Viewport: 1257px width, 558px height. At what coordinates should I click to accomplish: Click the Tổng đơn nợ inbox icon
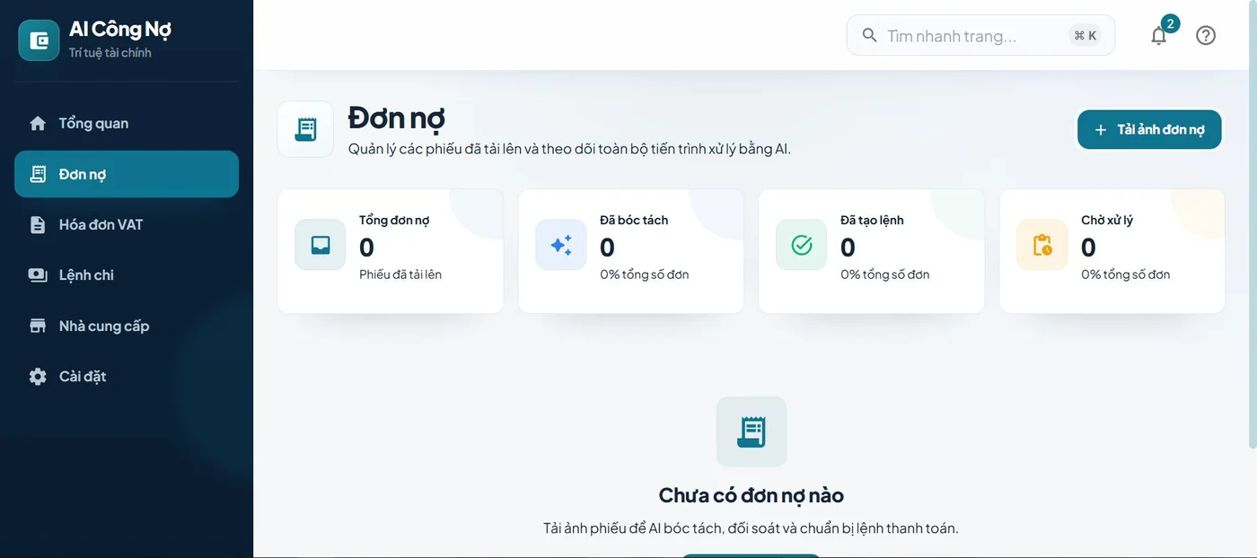point(321,245)
